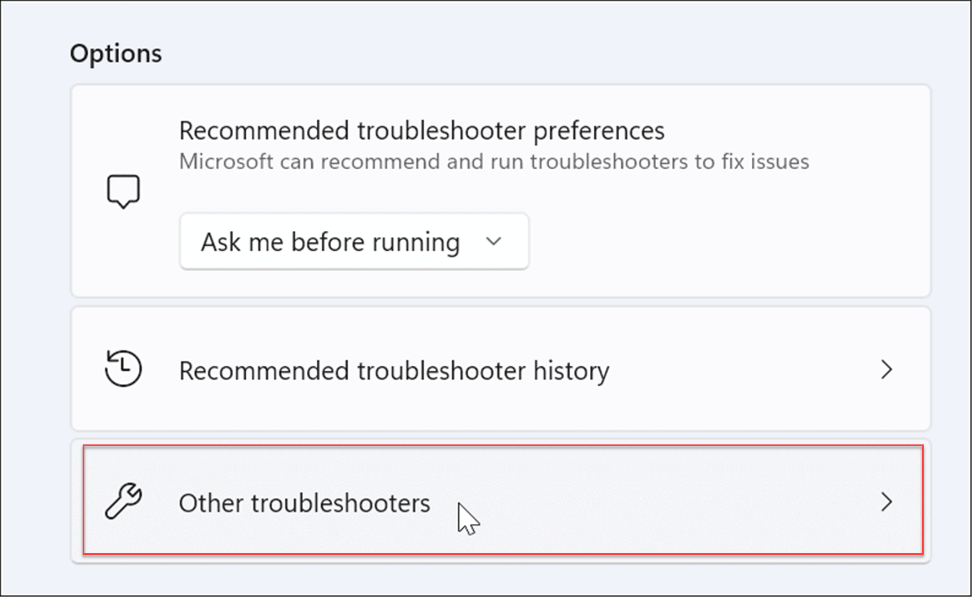
Task: Click inside the Recommended troubleshooter history card
Action: pos(499,369)
